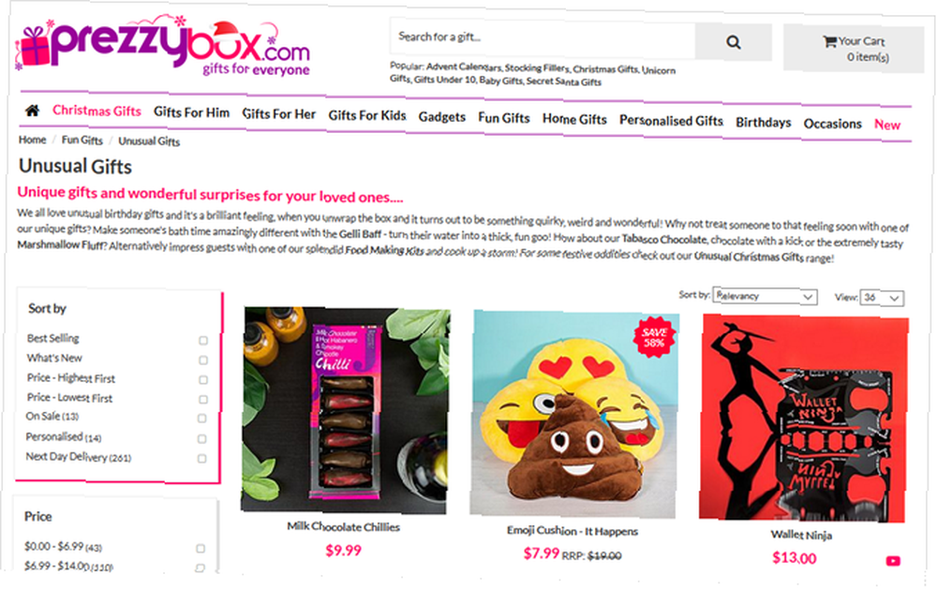Click the Fun Gifts breadcrumb link
Viewport: 937px width, 589px height.
(x=82, y=140)
